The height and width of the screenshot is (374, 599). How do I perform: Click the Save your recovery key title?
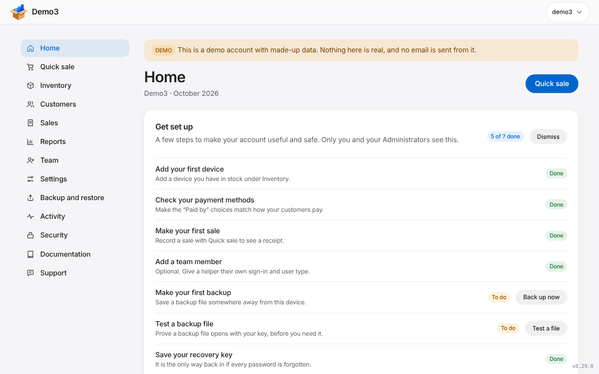194,355
